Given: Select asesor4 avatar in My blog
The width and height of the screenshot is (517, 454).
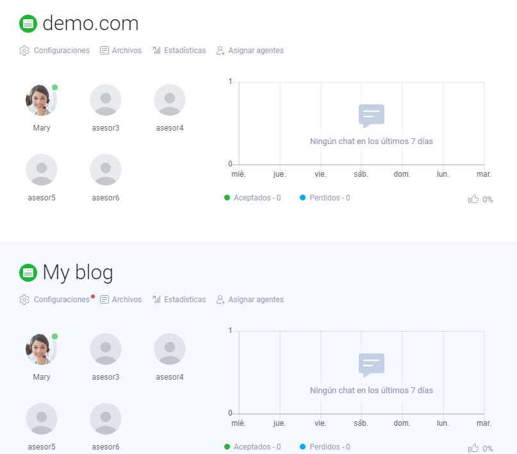Looking at the screenshot, I should pos(170,349).
